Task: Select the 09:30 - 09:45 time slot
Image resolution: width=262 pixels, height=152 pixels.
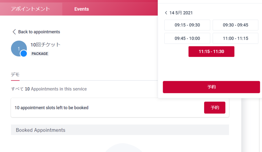Action: click(x=235, y=25)
